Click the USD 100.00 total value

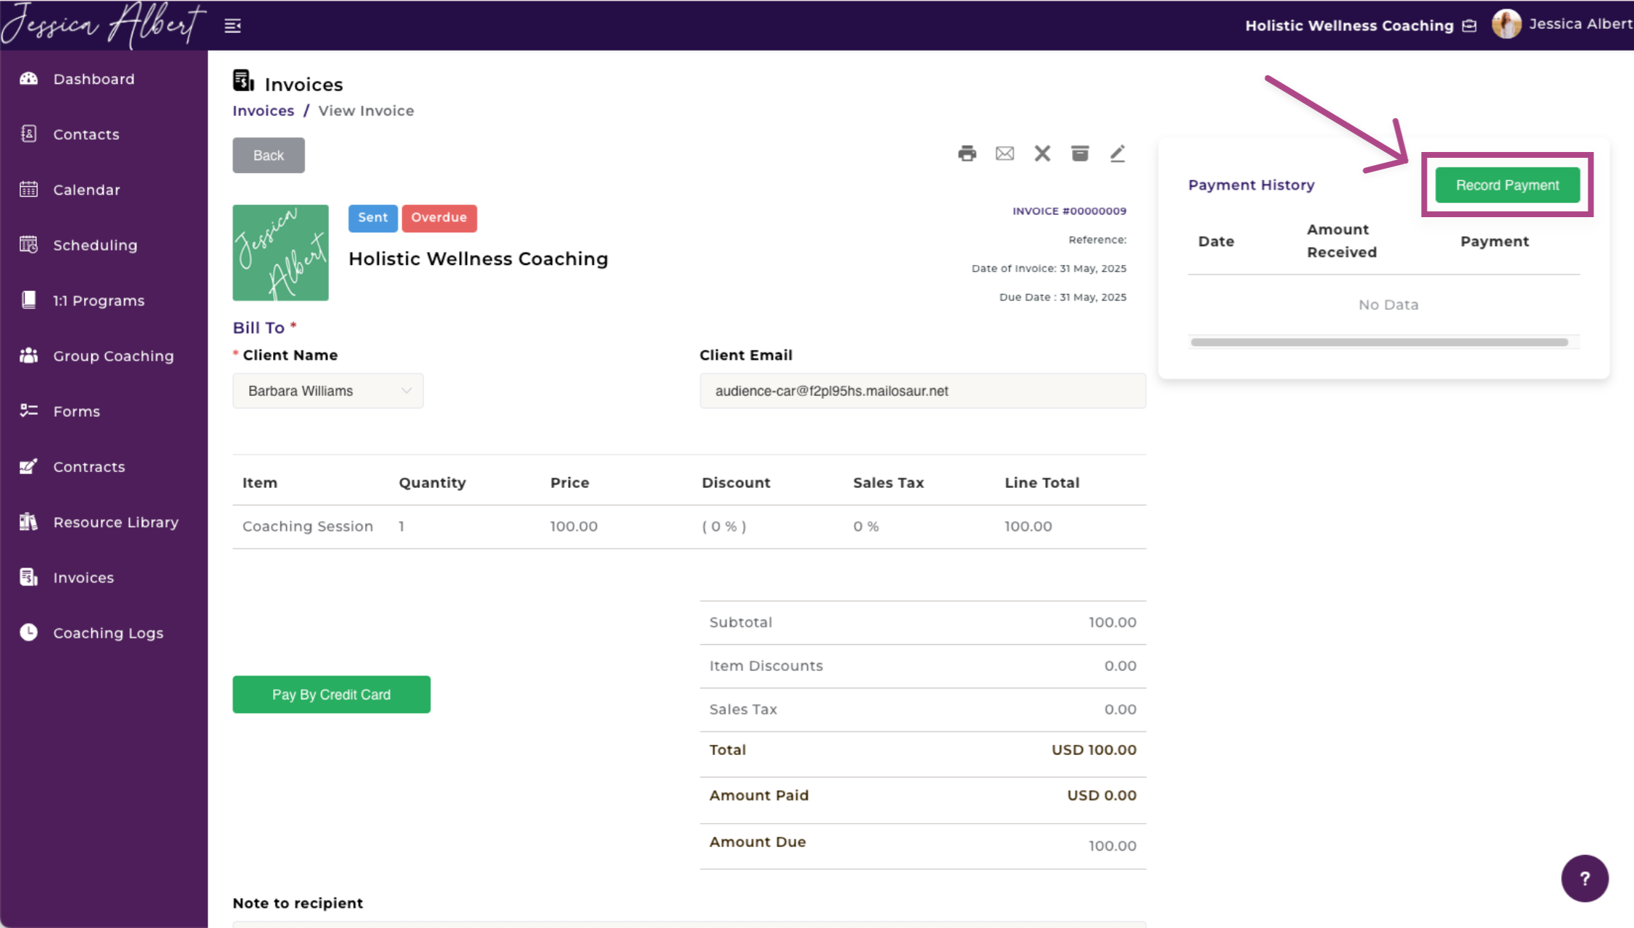[1094, 750]
